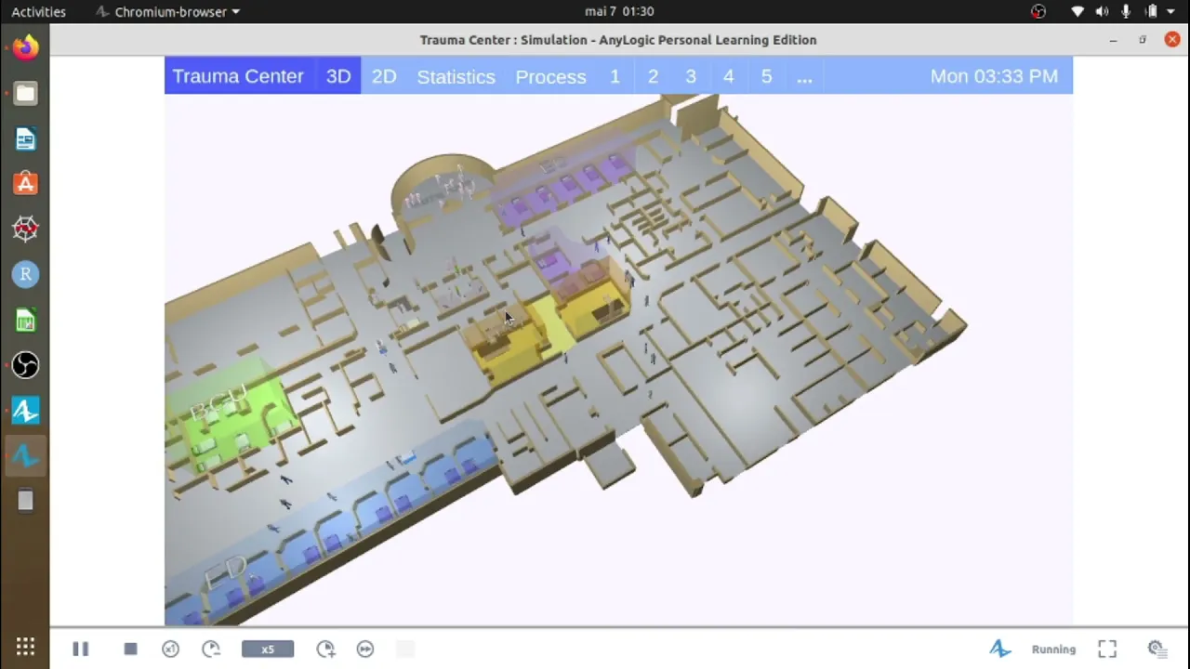Viewport: 1190px width, 669px height.
Task: Click the battery indicator
Action: click(1151, 11)
